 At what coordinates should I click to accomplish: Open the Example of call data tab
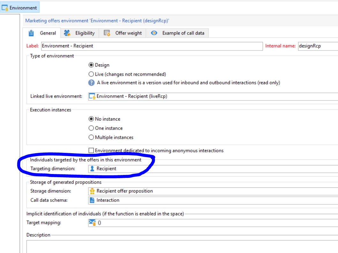177,33
